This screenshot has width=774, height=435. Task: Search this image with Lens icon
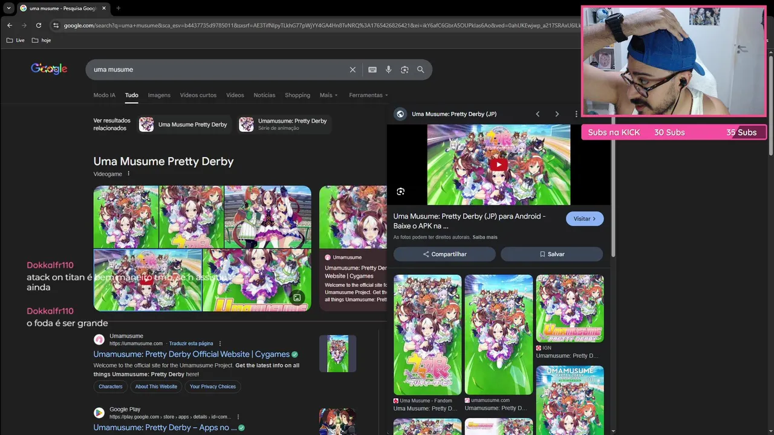click(x=400, y=192)
